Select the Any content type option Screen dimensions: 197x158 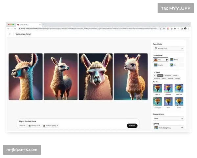click(x=161, y=60)
